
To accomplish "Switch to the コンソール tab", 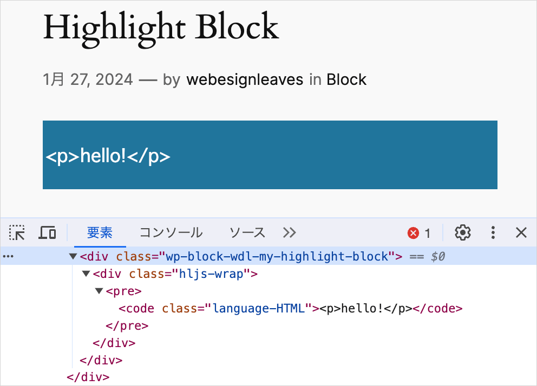I will [x=171, y=233].
